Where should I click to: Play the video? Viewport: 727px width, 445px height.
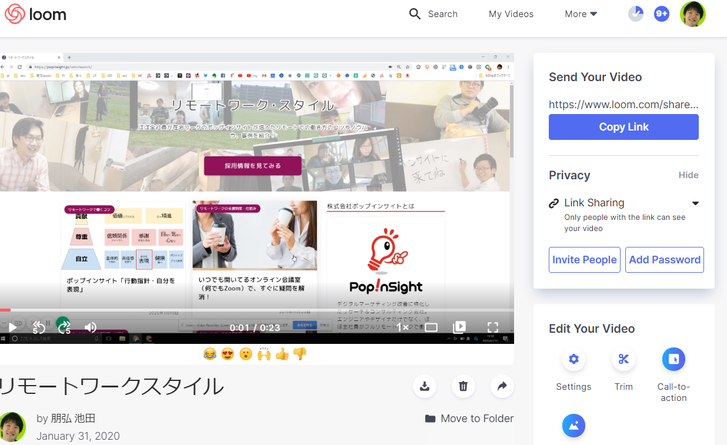coord(12,327)
